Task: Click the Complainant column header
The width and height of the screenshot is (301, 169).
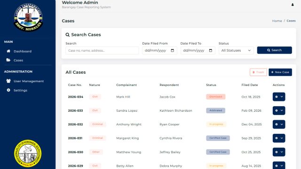Action: point(127,85)
